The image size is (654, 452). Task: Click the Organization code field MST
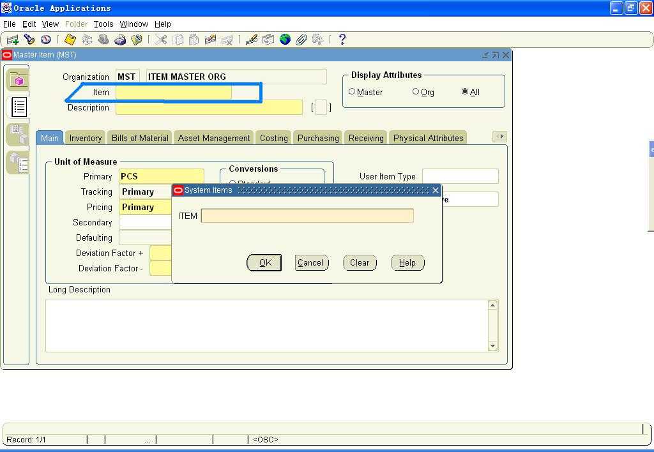[x=128, y=77]
